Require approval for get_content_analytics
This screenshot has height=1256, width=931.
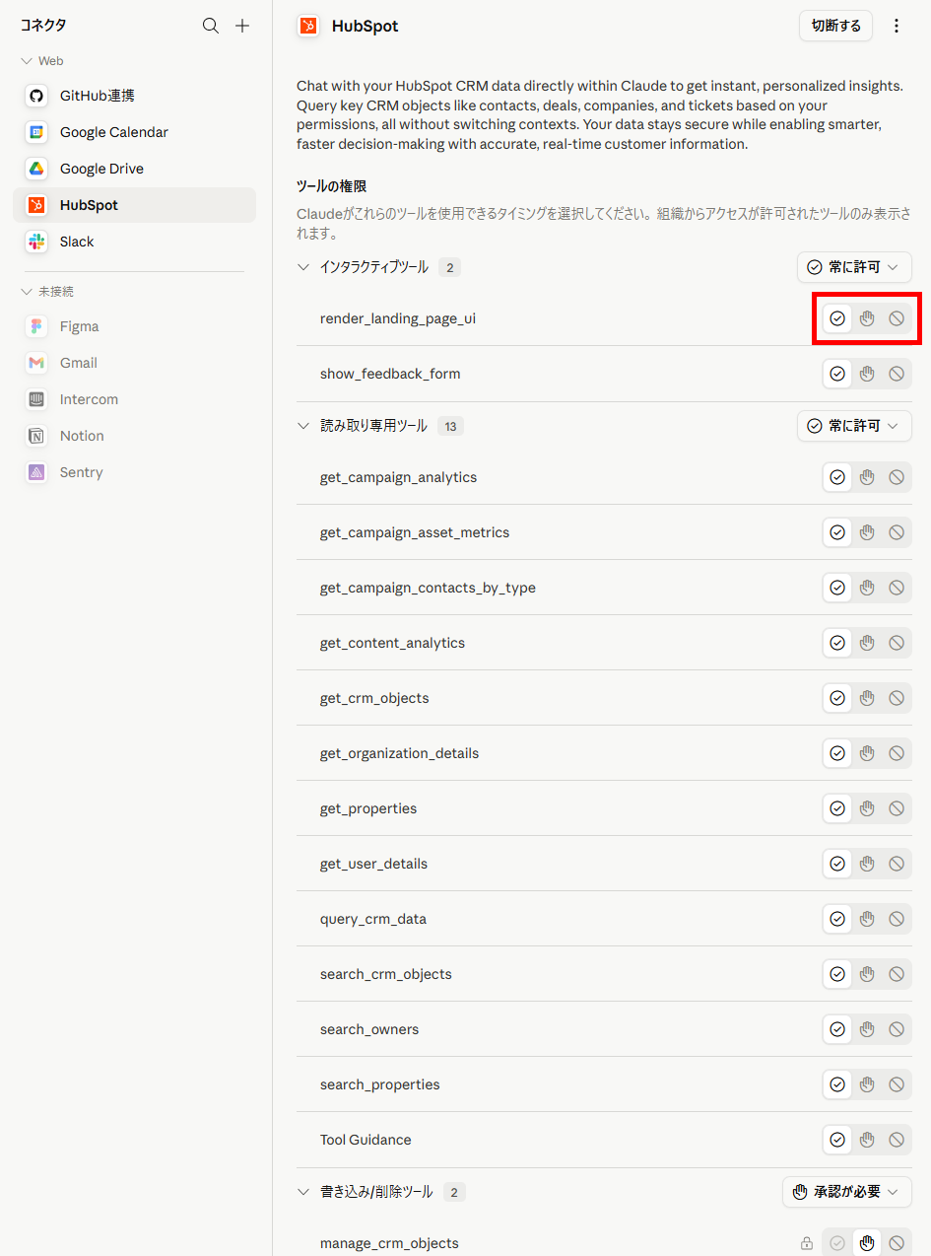pos(867,643)
